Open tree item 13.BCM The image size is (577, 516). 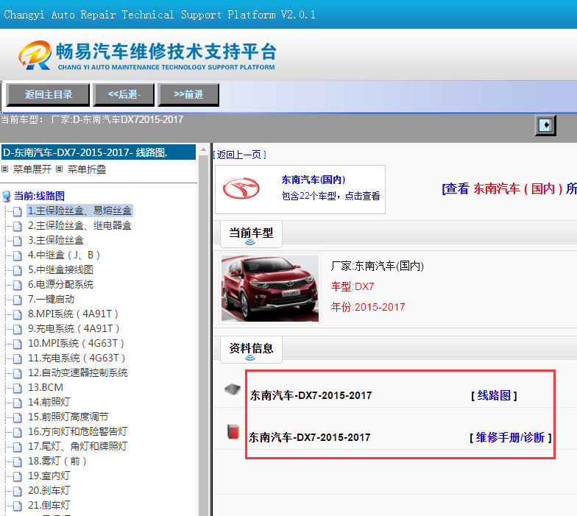[x=46, y=387]
